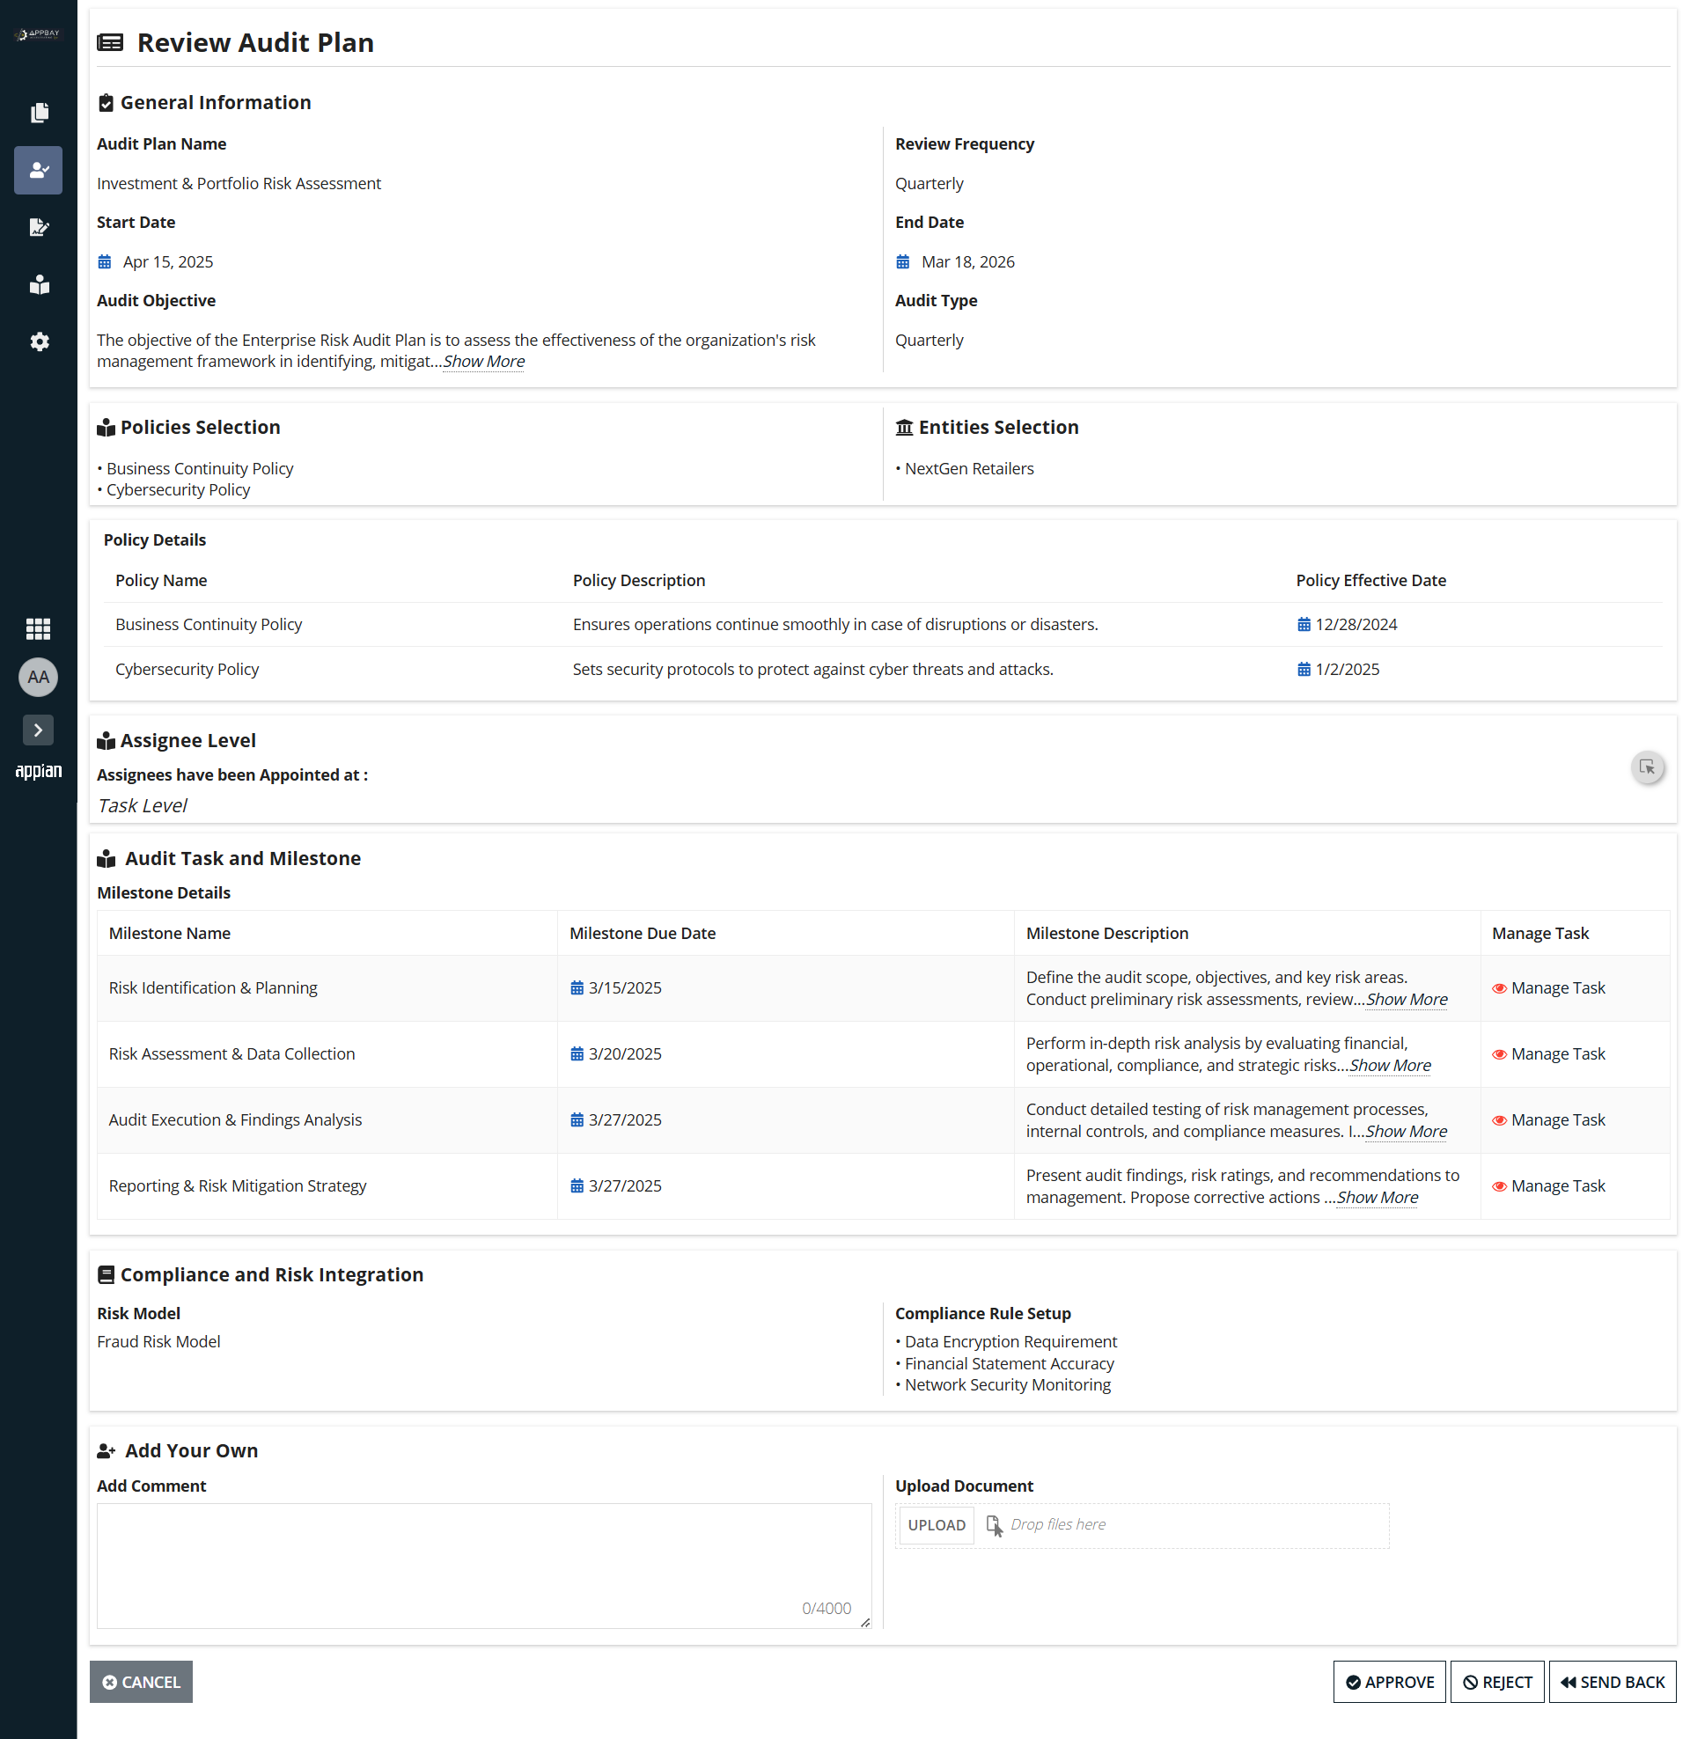Select the user review icon in the sidebar

tap(38, 171)
